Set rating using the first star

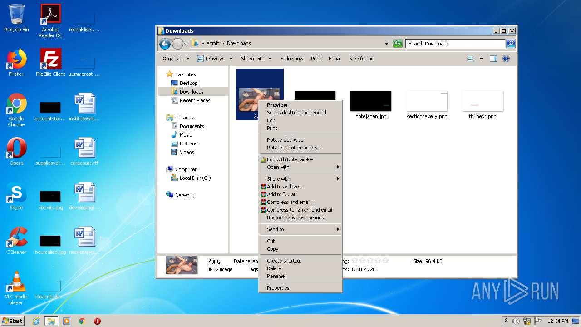[355, 260]
